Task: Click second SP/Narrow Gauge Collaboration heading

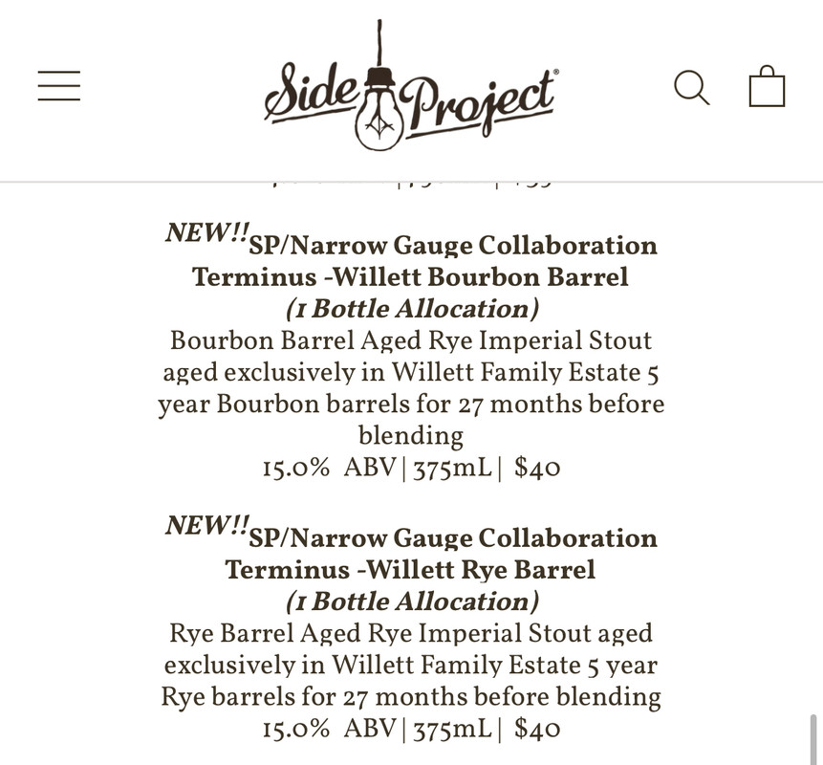Action: click(452, 538)
